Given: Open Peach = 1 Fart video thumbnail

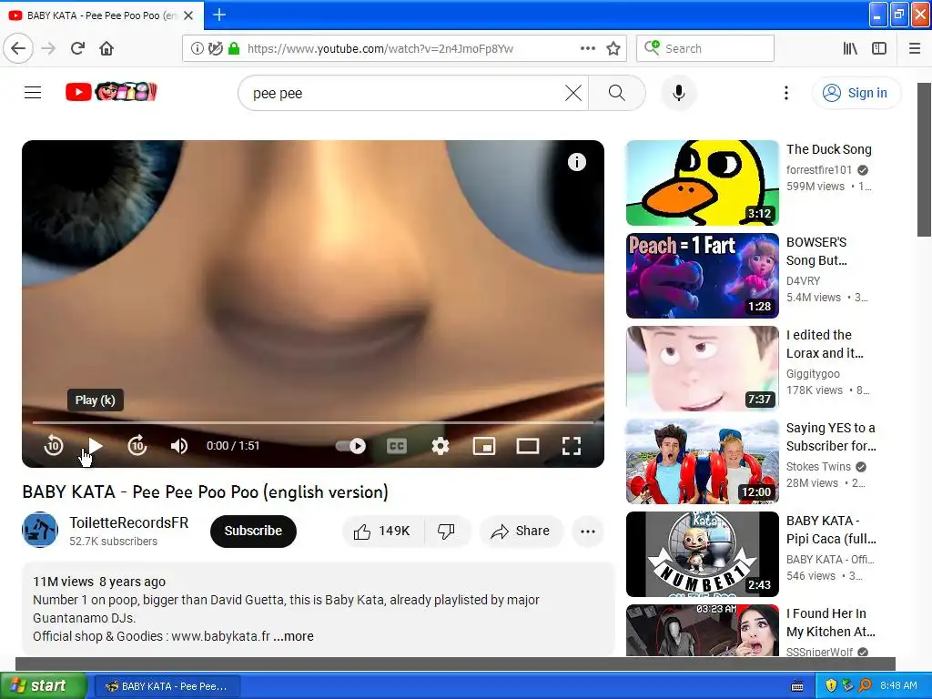Looking at the screenshot, I should point(702,276).
